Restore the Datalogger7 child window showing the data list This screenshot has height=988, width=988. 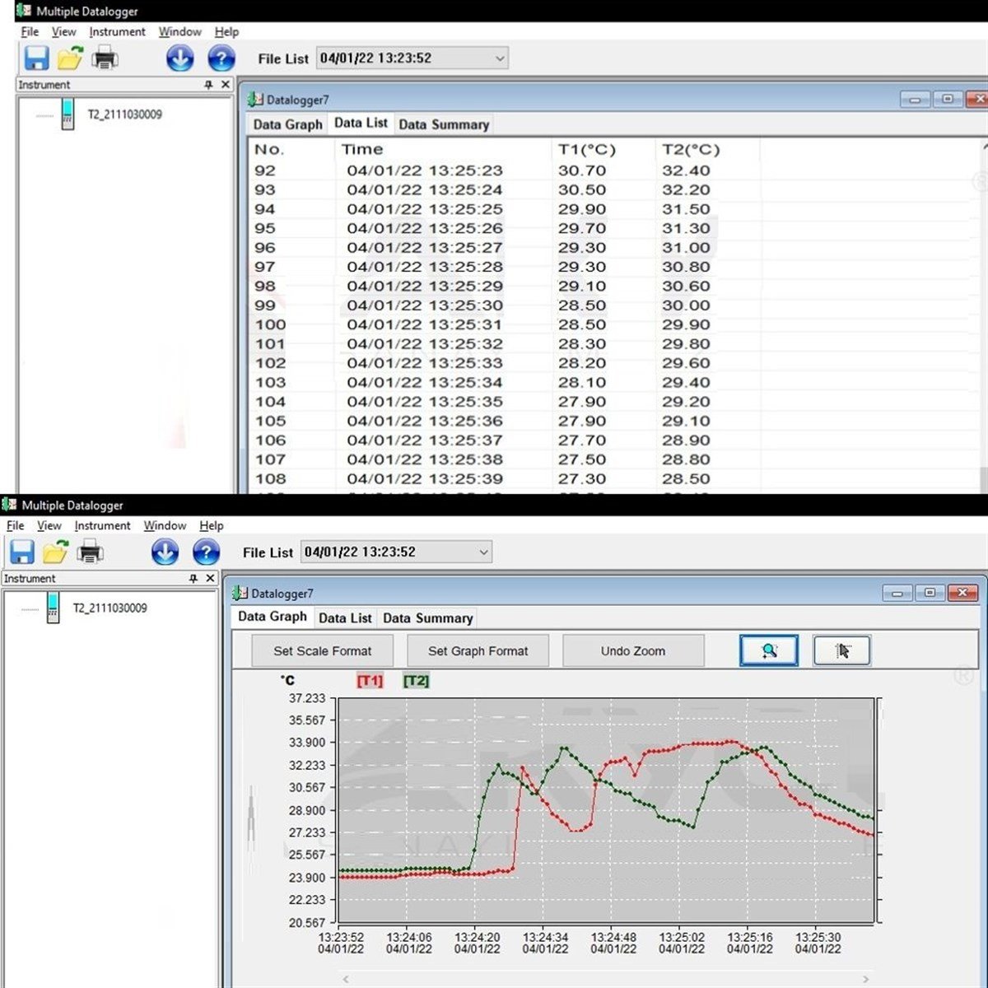click(948, 100)
